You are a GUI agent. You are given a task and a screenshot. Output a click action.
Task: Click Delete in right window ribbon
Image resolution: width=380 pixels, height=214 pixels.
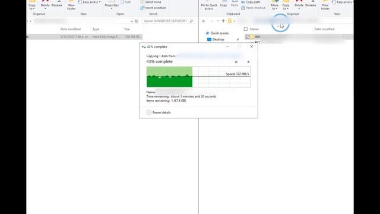point(299,5)
